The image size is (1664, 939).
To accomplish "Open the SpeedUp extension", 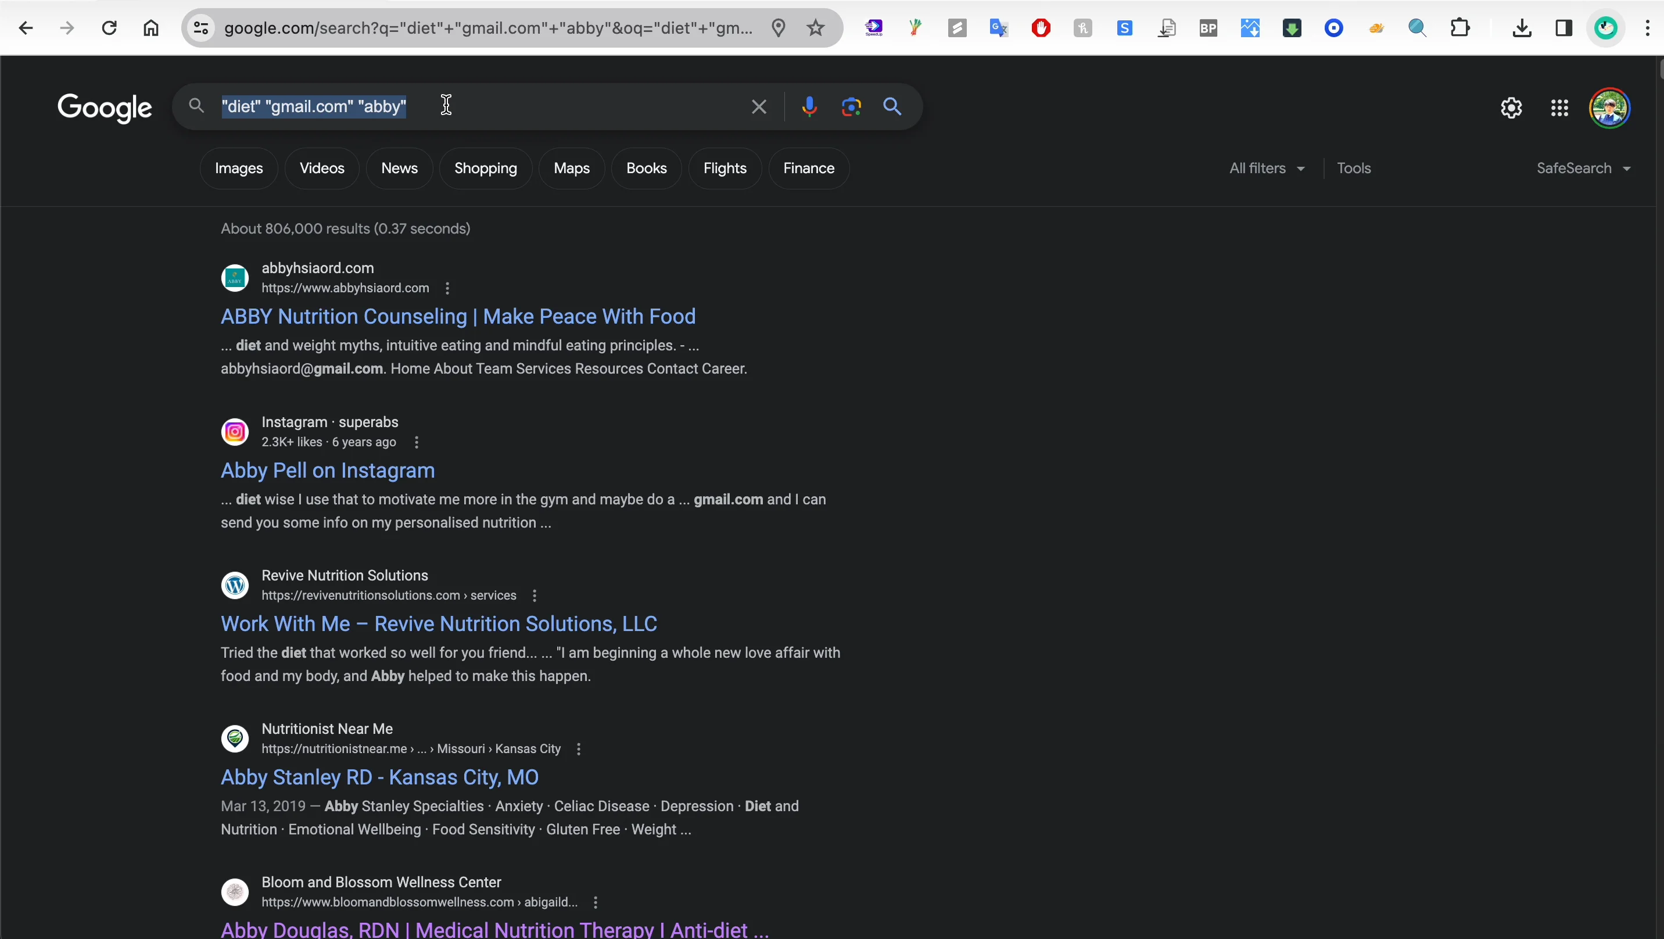I will tap(874, 28).
